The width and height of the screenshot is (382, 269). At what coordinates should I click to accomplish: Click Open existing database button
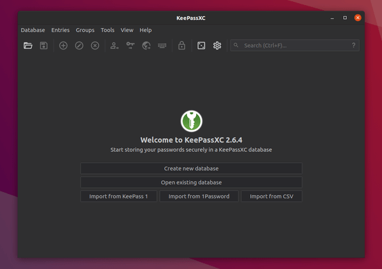[191, 182]
